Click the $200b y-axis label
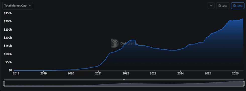This screenshot has width=246, height=91. 8,38
